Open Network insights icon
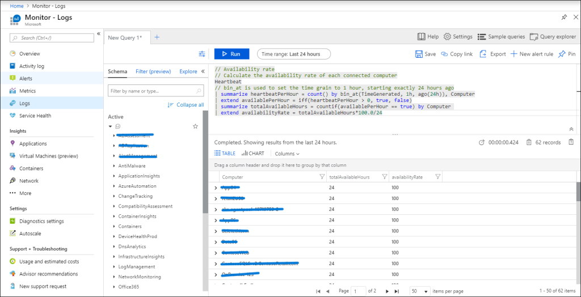 (x=13, y=181)
